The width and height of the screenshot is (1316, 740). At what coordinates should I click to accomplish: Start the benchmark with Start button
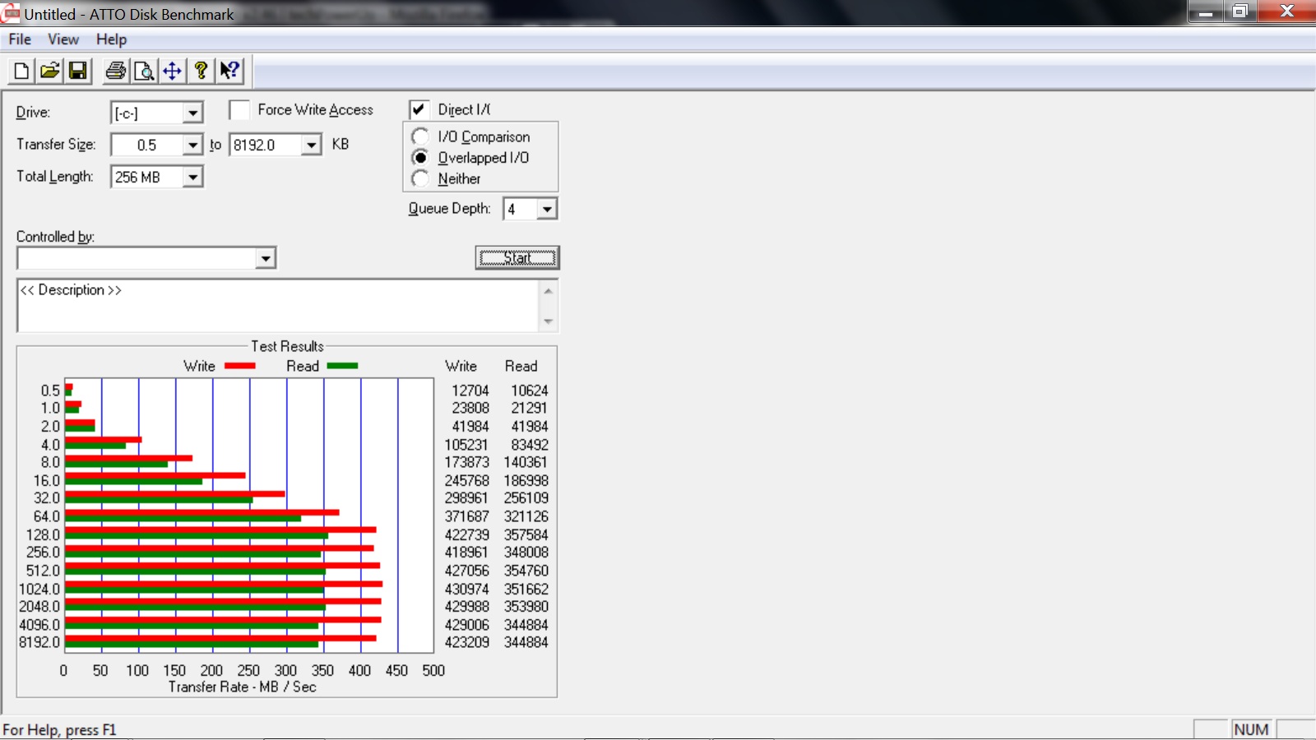(x=517, y=258)
